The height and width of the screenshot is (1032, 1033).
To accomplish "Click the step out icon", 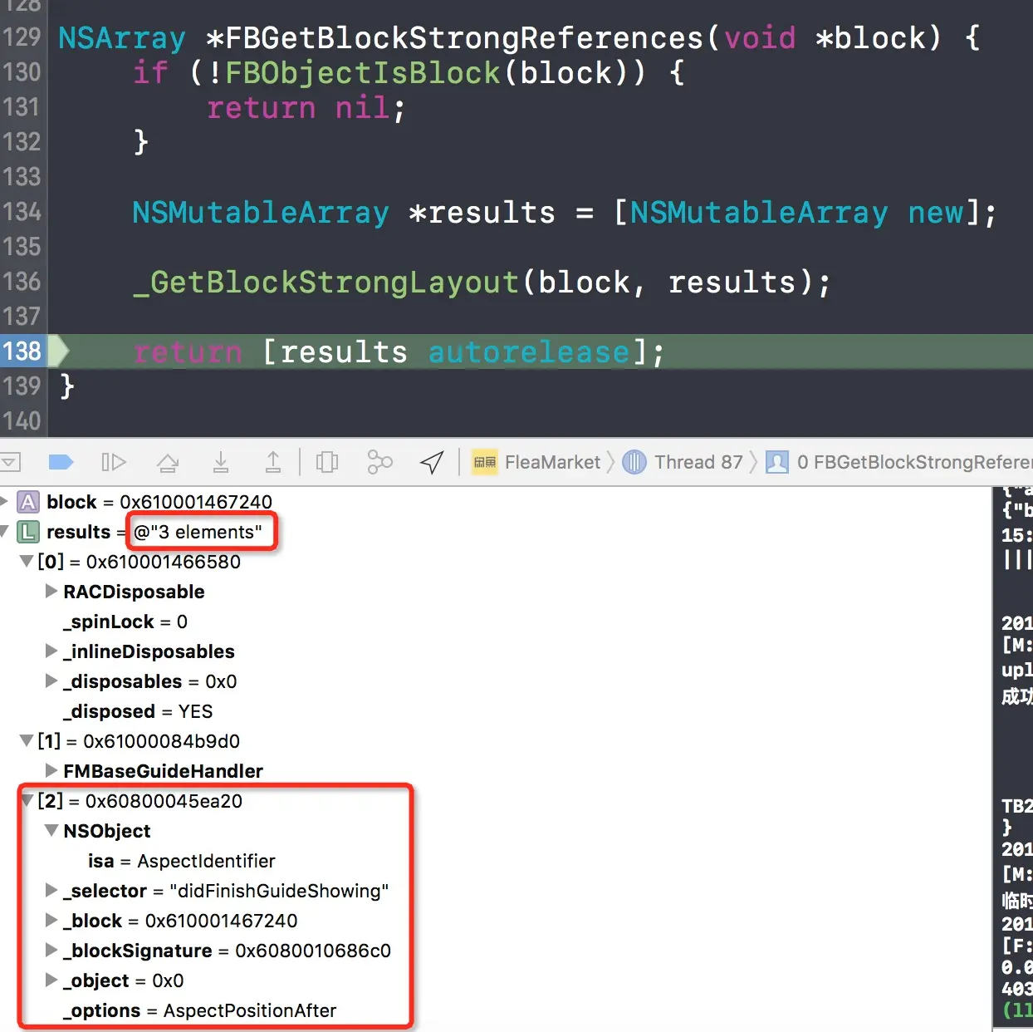I will [x=273, y=462].
